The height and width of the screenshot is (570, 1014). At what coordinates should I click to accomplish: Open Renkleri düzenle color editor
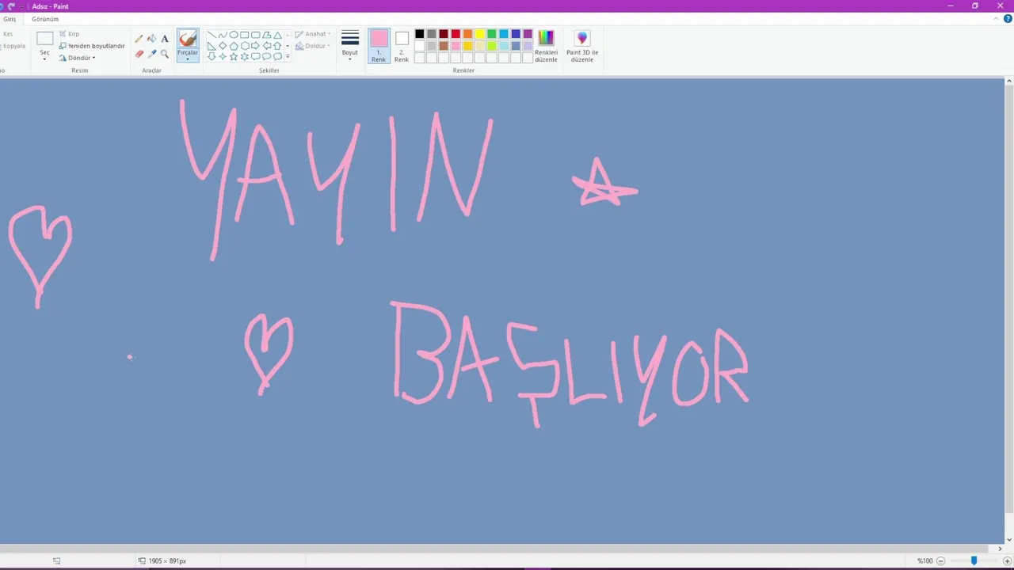coord(546,46)
